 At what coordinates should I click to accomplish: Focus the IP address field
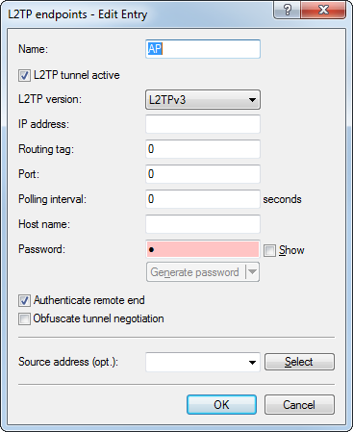[x=203, y=124]
